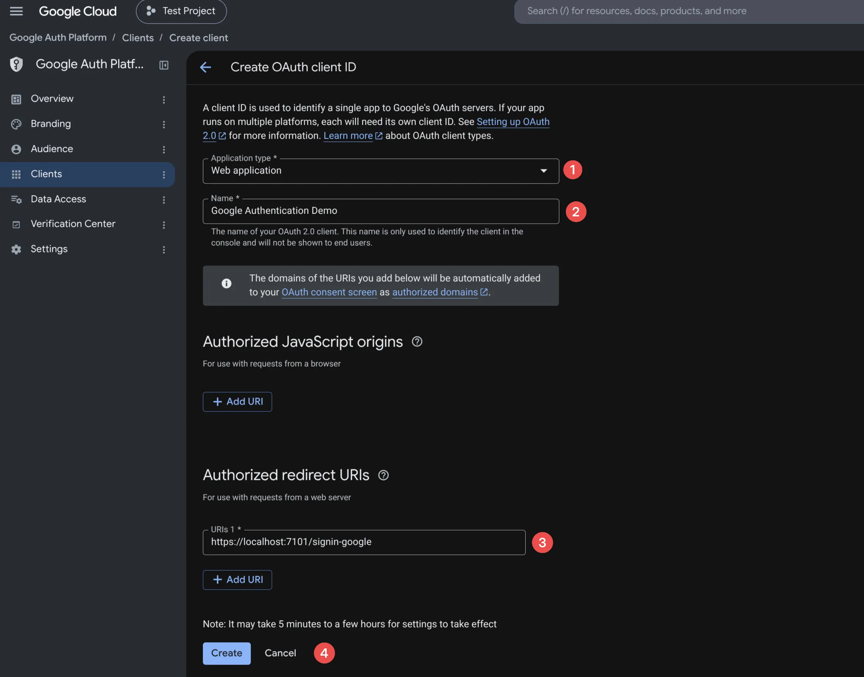Click the Google Cloud logo

click(78, 11)
